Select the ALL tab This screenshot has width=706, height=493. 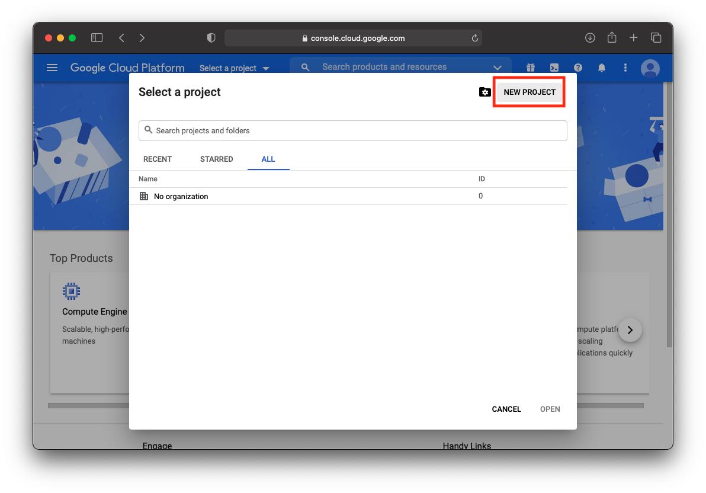(x=268, y=159)
